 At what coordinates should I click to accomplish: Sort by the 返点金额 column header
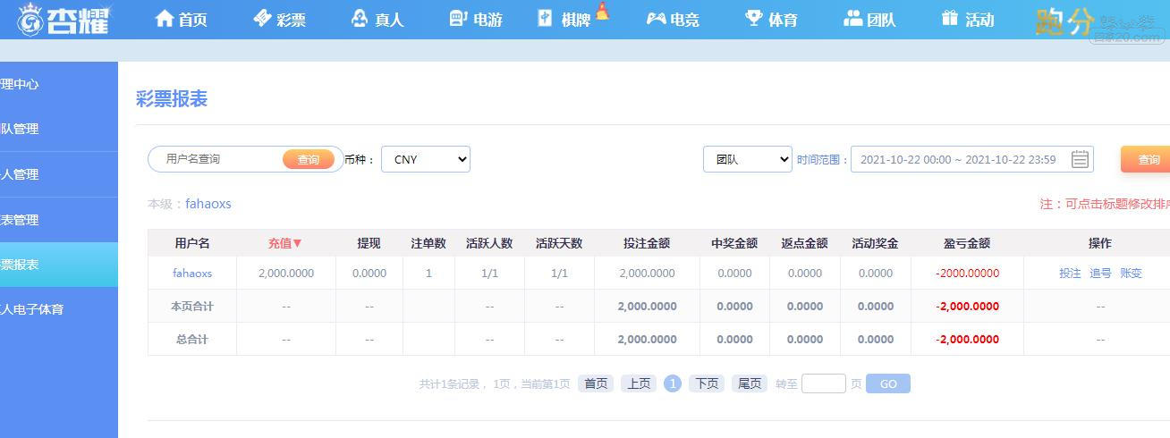[x=804, y=243]
